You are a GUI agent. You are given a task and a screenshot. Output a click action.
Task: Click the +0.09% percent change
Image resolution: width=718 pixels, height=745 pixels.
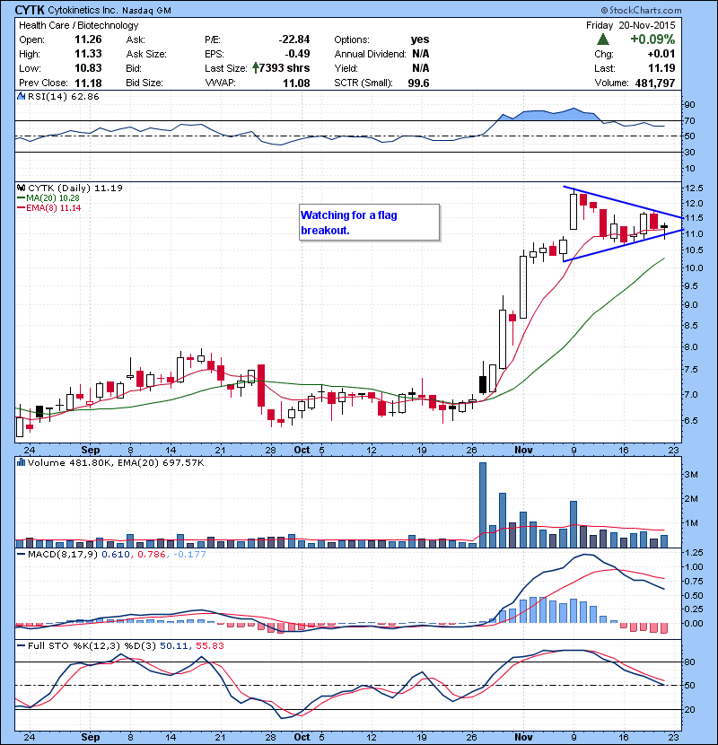tap(652, 39)
